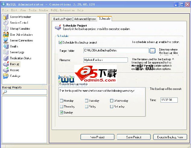Switch to the Advanced Options tab
This screenshot has height=148, width=191.
tap(85, 19)
